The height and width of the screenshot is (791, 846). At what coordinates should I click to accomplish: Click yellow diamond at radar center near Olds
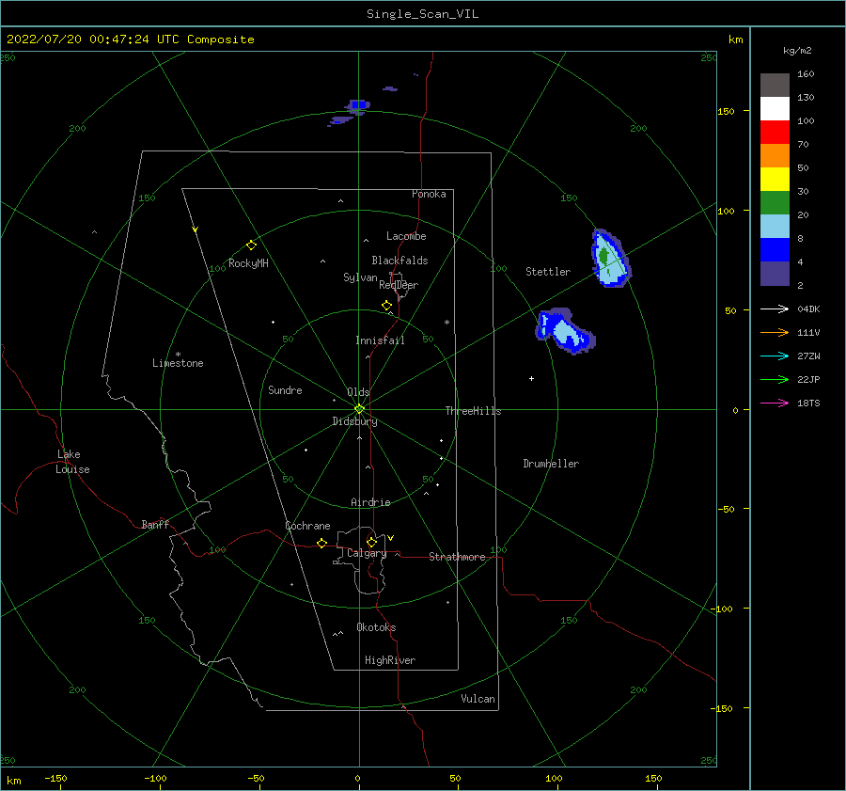point(359,409)
